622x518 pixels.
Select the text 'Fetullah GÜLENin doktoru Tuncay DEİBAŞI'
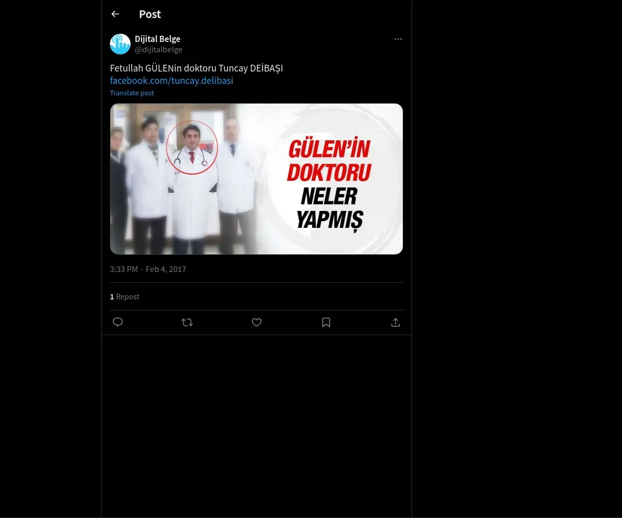[196, 68]
